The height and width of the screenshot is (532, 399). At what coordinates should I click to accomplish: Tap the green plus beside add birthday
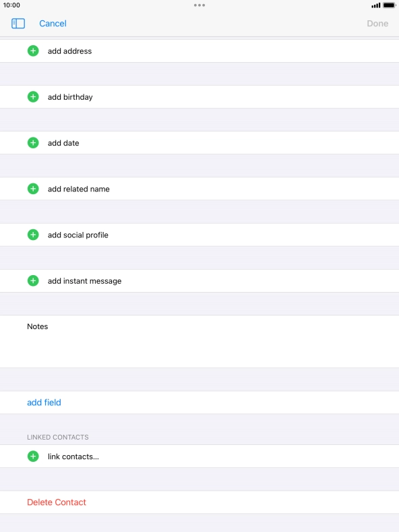(33, 97)
